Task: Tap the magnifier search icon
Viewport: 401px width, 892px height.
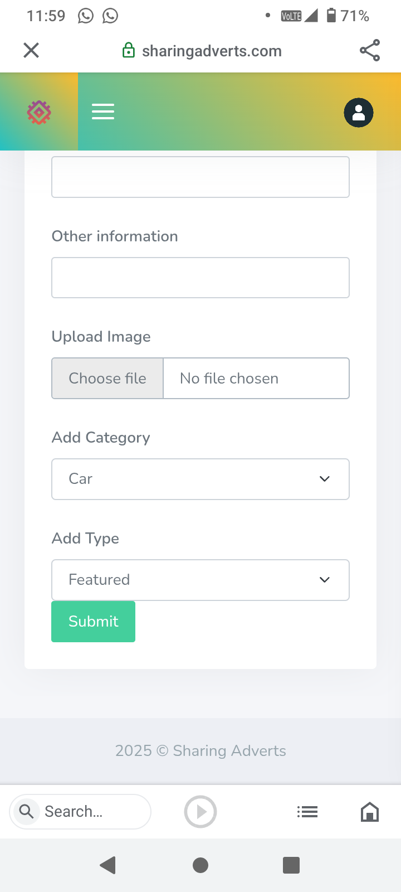Action: [x=26, y=811]
